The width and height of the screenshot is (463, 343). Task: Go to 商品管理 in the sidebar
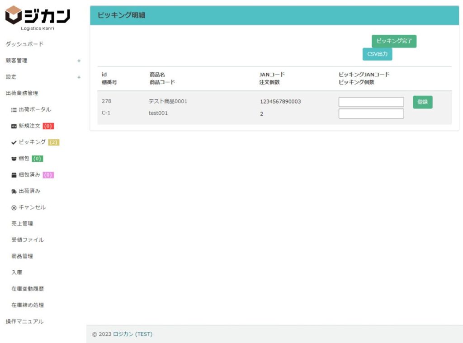click(22, 256)
